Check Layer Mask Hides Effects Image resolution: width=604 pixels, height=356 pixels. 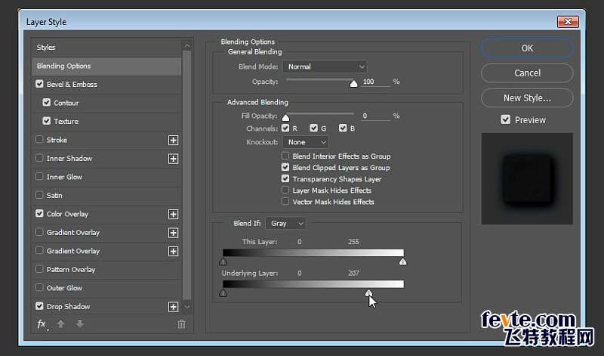(285, 190)
